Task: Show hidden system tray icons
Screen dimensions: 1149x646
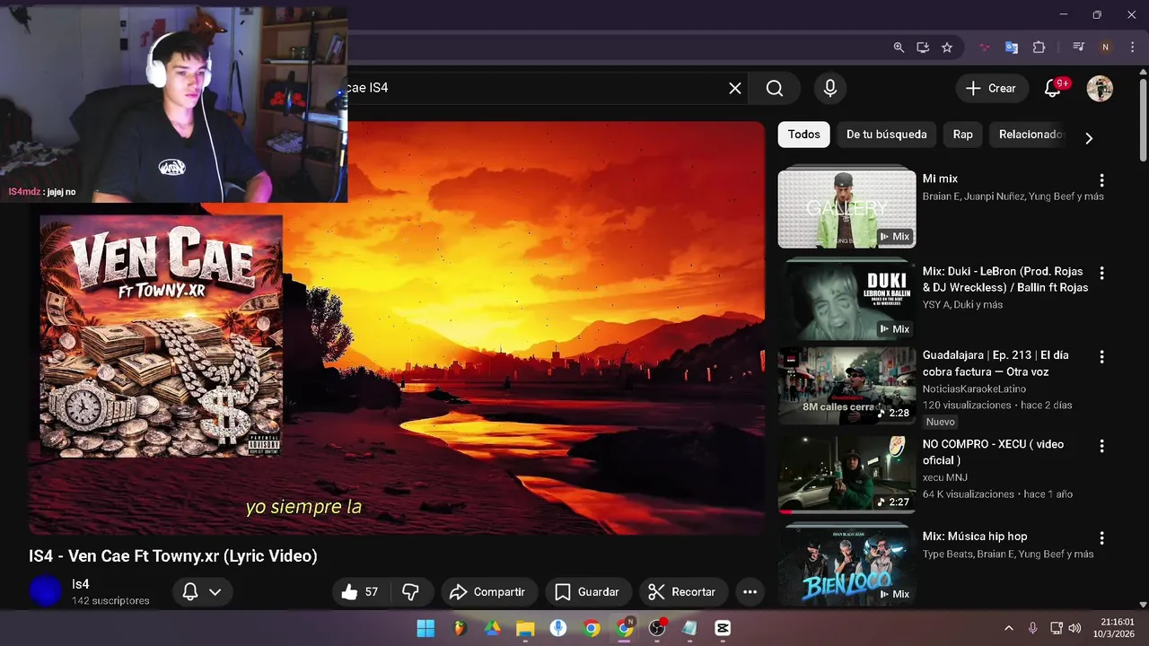Action: click(x=1008, y=628)
